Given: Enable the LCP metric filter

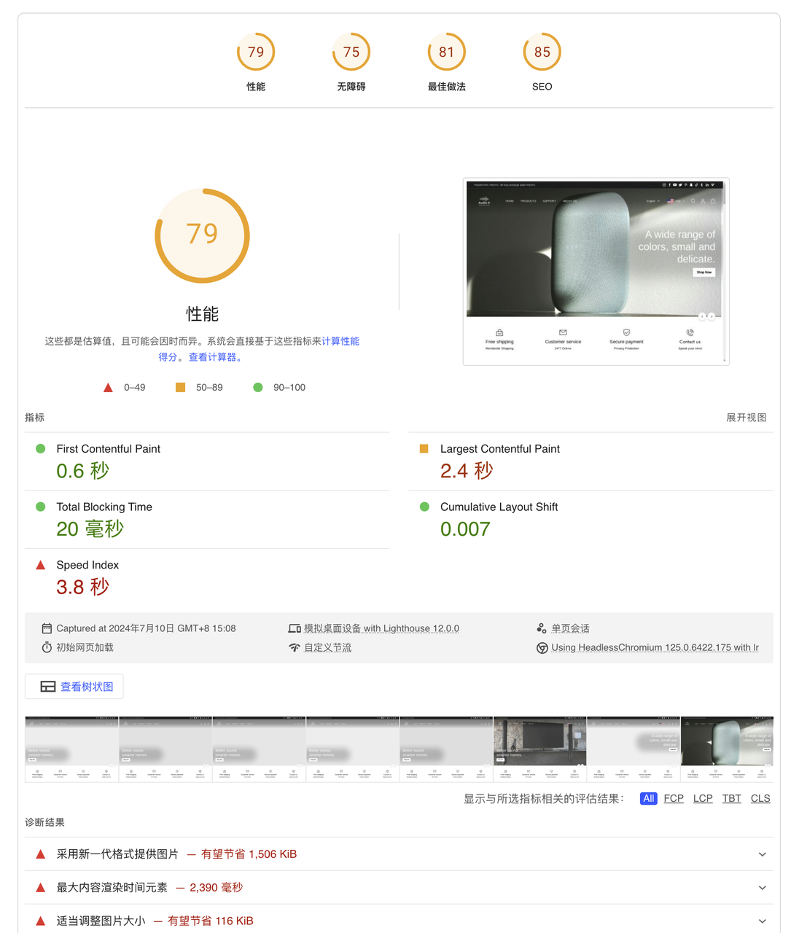Looking at the screenshot, I should (x=702, y=798).
